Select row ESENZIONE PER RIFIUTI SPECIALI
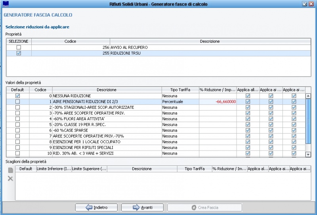This screenshot has width=317, height=215. (x=107, y=147)
